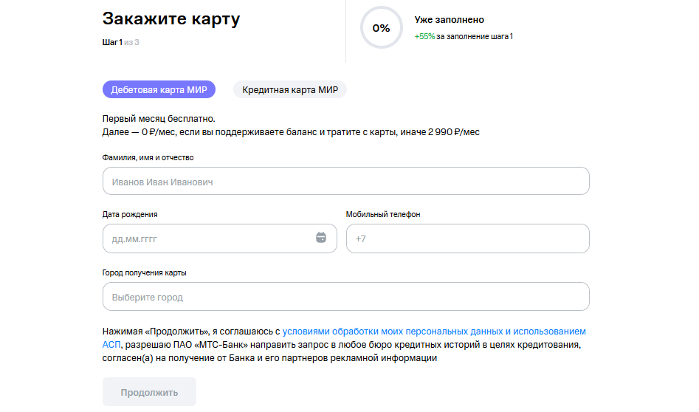Open the calendar date picker icon

[x=320, y=238]
